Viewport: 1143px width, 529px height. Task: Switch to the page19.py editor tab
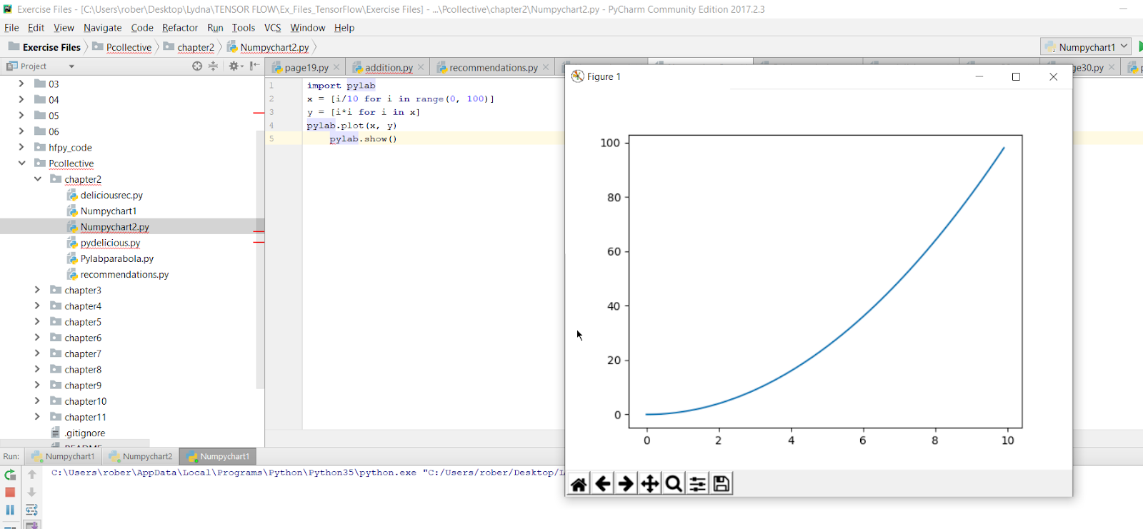pyautogui.click(x=306, y=67)
